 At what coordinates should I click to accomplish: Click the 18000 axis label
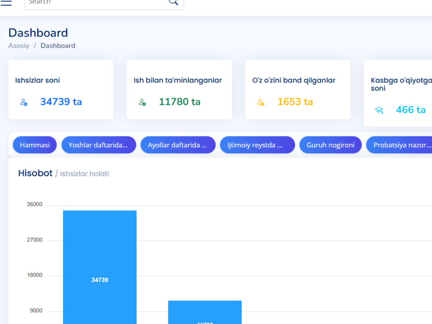point(35,275)
